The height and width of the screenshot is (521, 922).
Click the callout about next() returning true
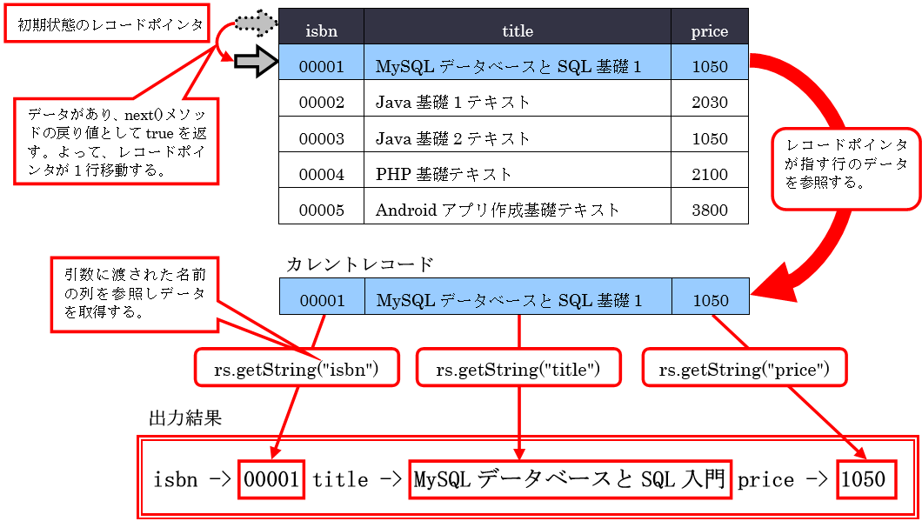[x=117, y=139]
